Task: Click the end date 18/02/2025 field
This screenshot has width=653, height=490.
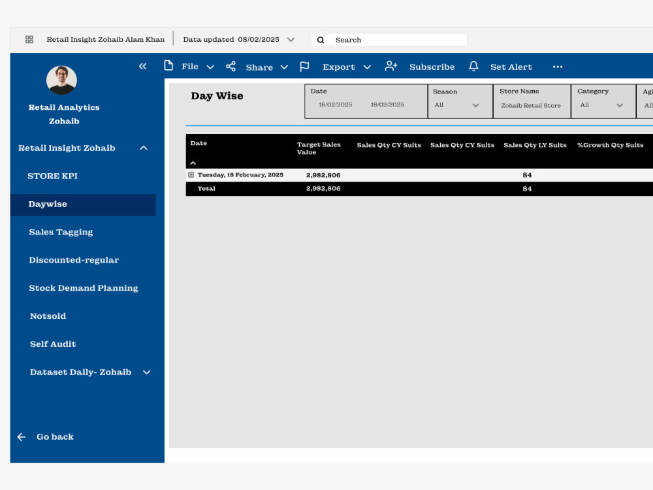Action: pos(387,105)
